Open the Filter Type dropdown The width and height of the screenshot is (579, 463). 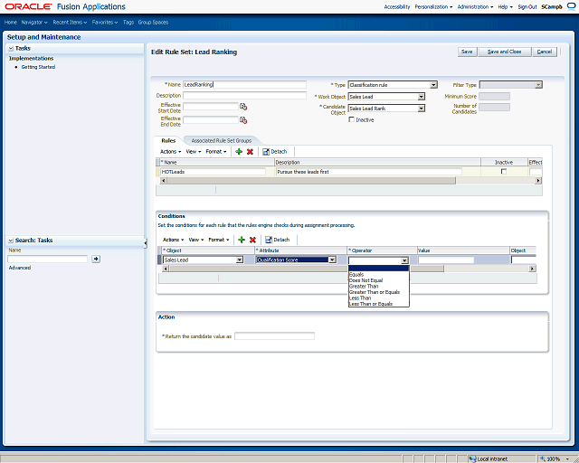coord(539,85)
